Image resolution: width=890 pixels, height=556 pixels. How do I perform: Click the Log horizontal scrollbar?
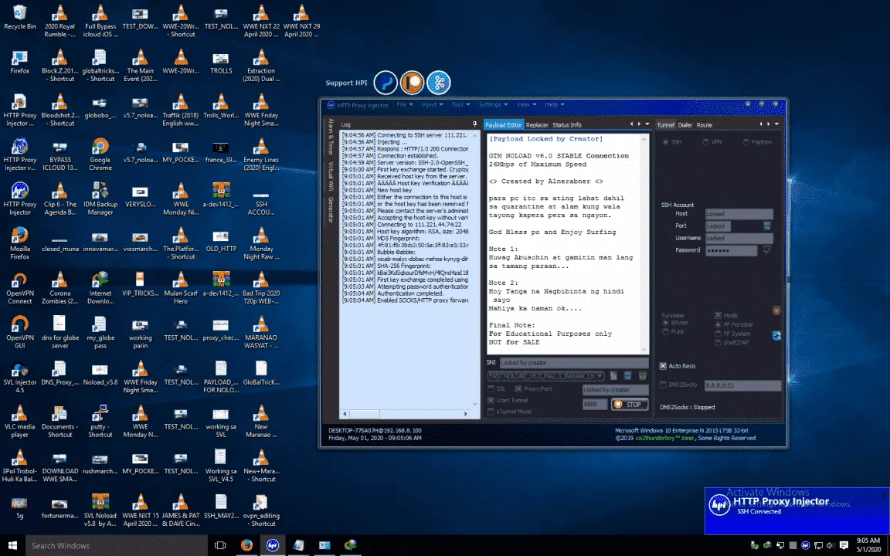405,414
